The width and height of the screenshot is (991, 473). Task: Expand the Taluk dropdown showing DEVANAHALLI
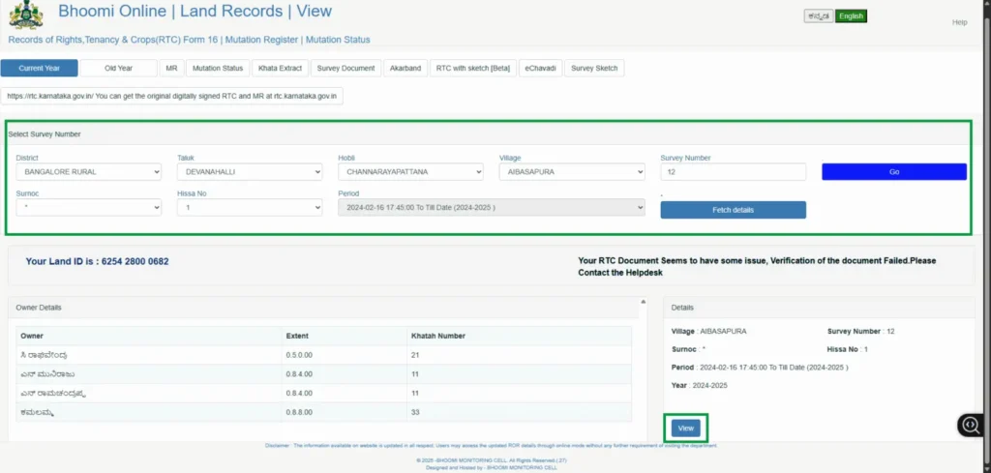250,172
